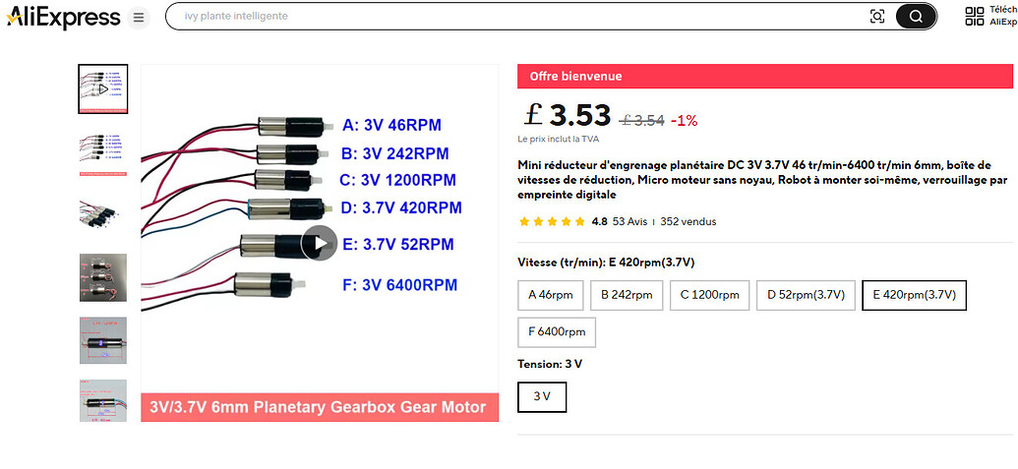
Task: Choose speed option B 242rpm
Action: pyautogui.click(x=626, y=295)
